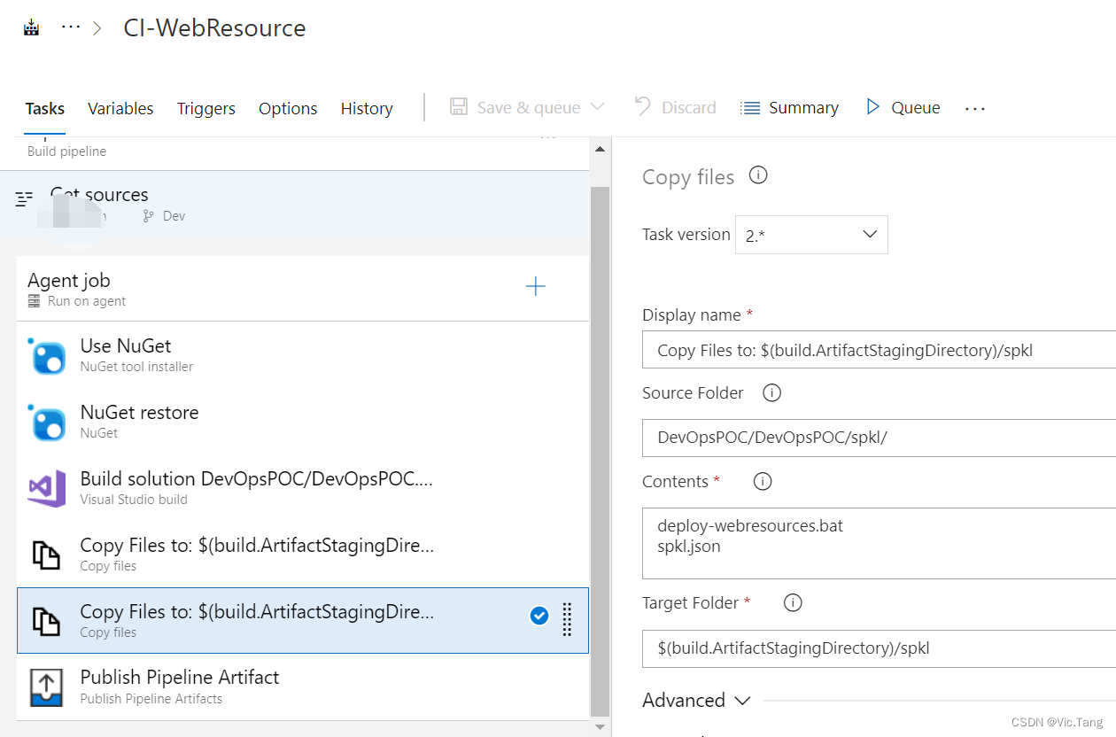1116x737 pixels.
Task: Open the Triggers tab
Action: coord(205,108)
